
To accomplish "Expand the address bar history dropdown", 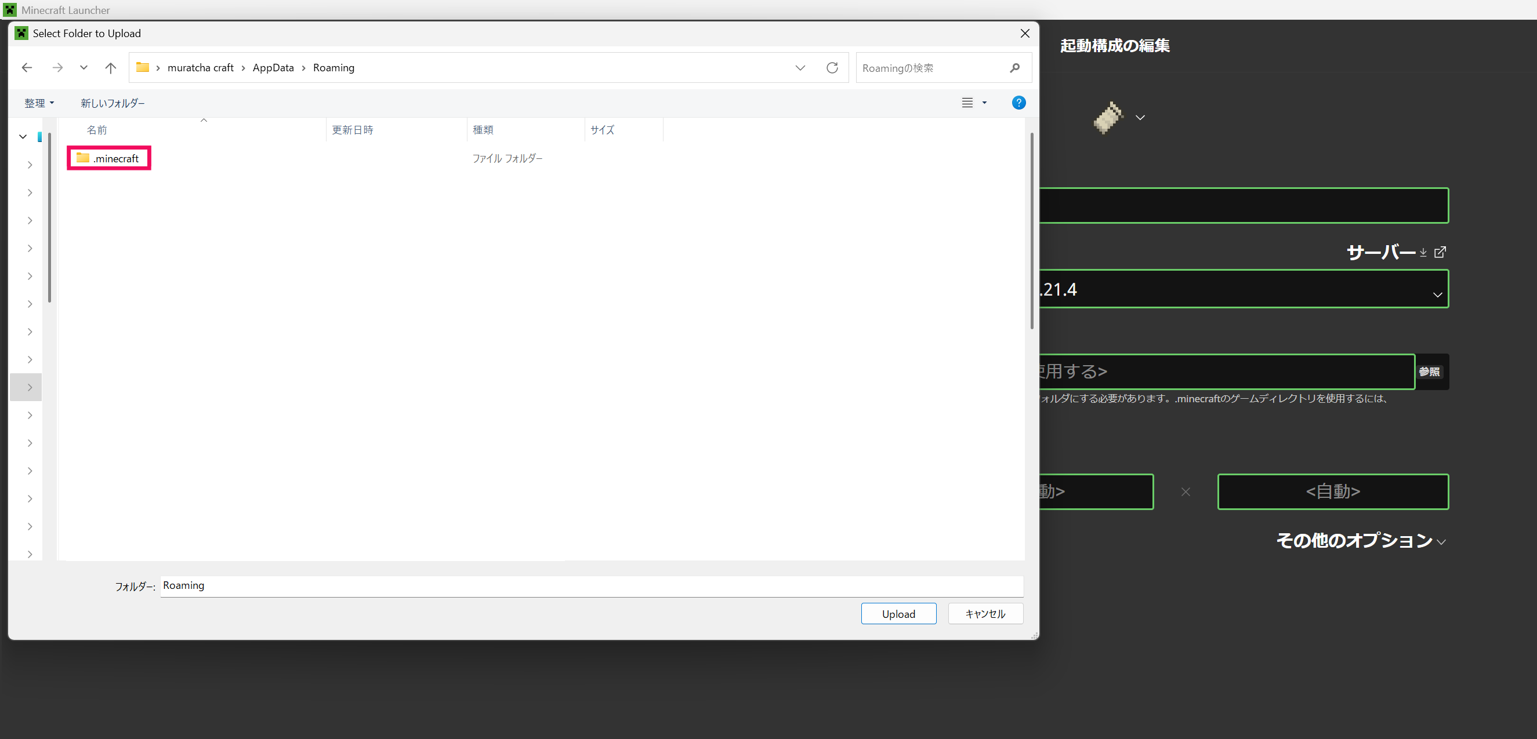I will [x=800, y=68].
